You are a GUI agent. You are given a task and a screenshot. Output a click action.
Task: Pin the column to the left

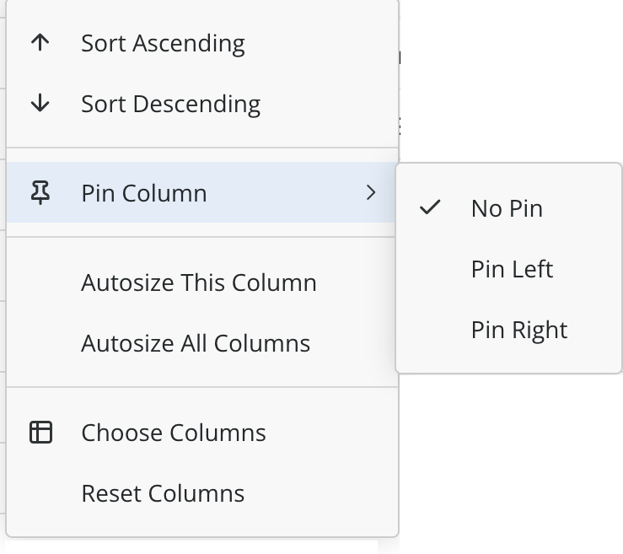(x=512, y=269)
